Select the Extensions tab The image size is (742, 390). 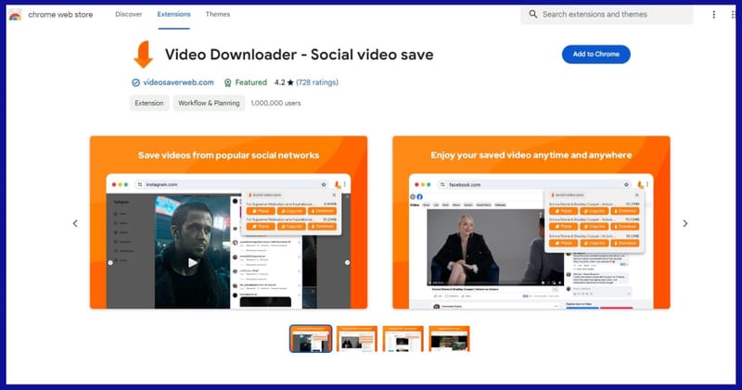tap(173, 15)
